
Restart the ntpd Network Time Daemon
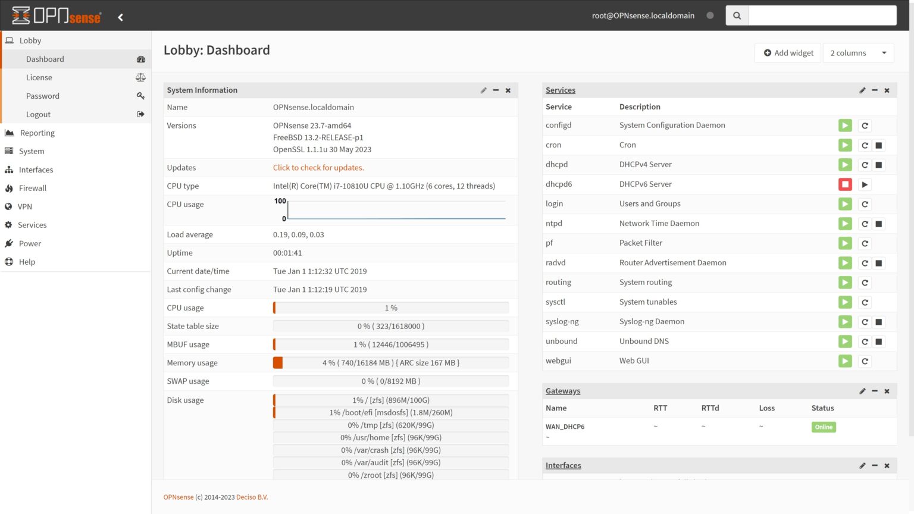[x=865, y=224]
